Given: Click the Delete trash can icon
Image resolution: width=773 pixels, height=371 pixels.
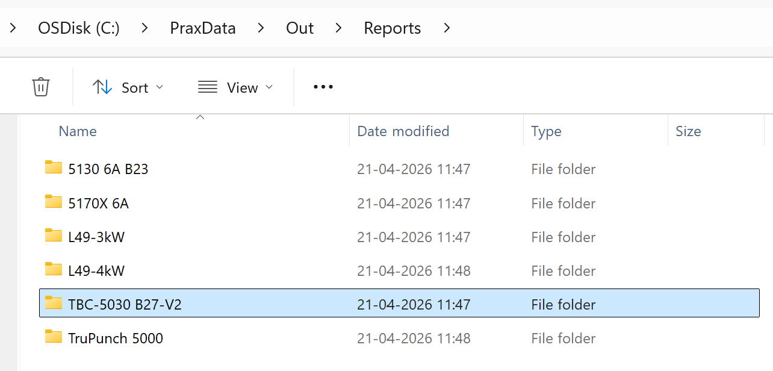Looking at the screenshot, I should (x=40, y=87).
